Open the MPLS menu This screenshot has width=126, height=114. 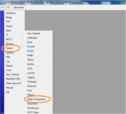(14, 39)
